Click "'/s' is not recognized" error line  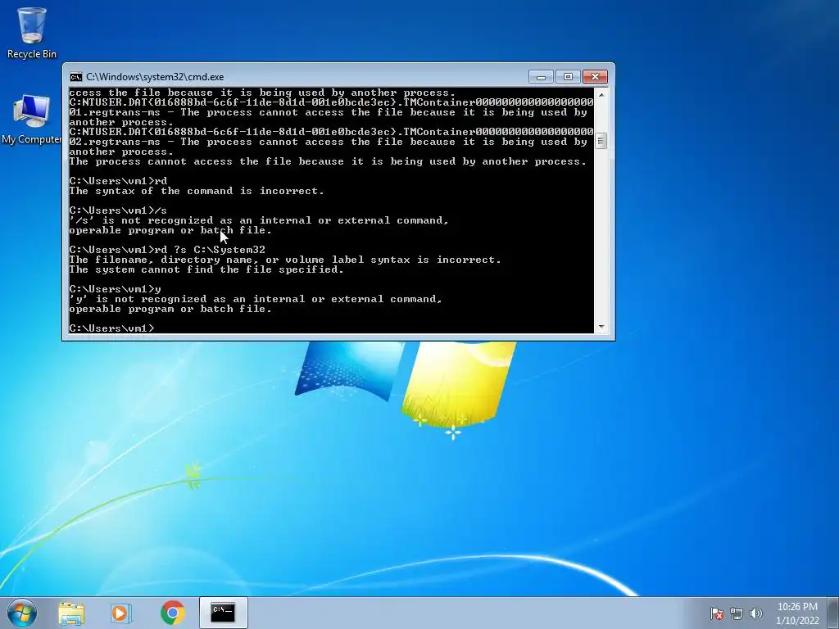pos(258,220)
